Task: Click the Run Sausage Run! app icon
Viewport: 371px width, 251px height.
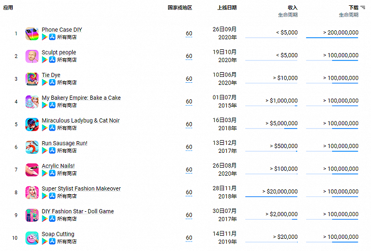Action: click(32, 147)
